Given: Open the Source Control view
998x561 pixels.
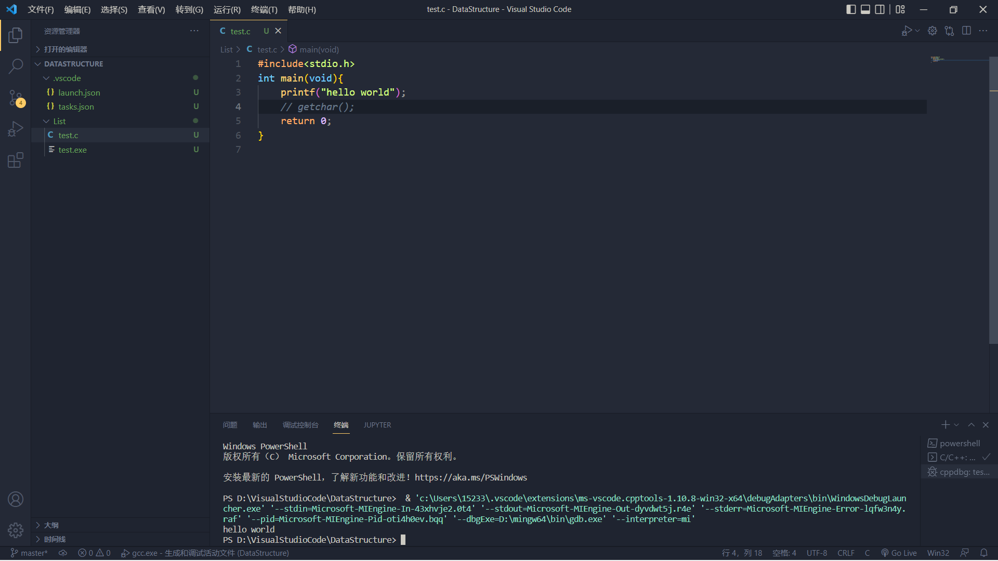Looking at the screenshot, I should point(16,98).
